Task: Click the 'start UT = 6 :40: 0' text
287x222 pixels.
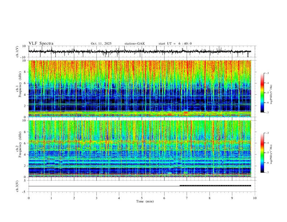Action: coord(175,44)
